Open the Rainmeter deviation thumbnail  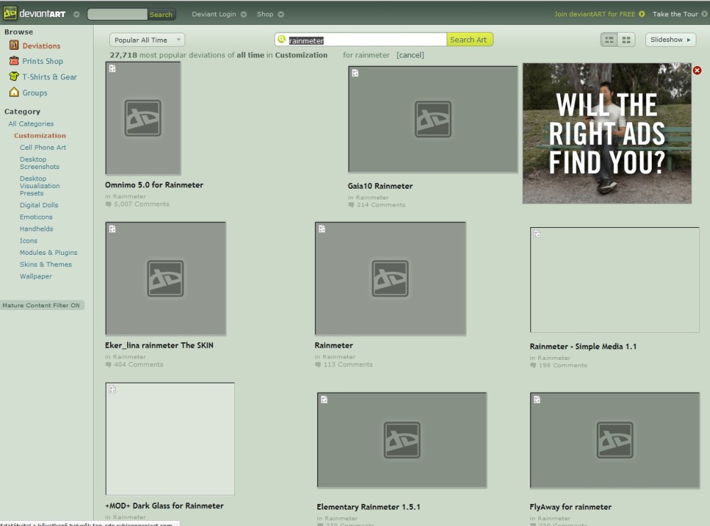[x=390, y=278]
